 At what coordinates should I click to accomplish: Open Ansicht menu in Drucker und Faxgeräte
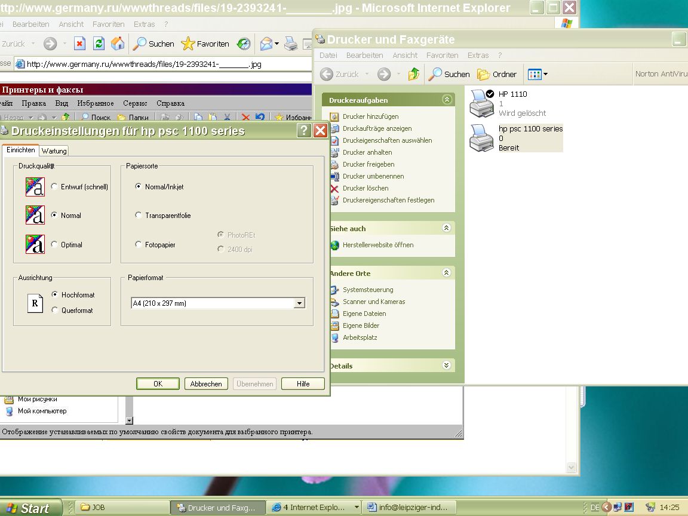click(x=405, y=56)
